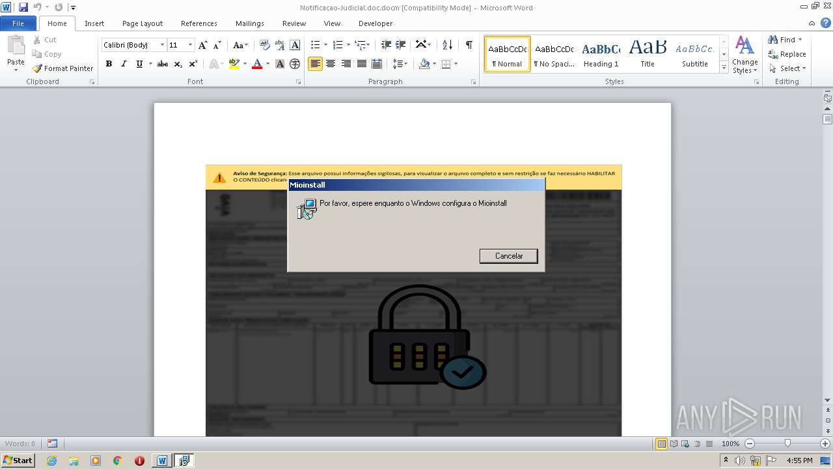Click the vertical scrollbar down arrow
This screenshot has height=469, width=833.
coord(827,400)
